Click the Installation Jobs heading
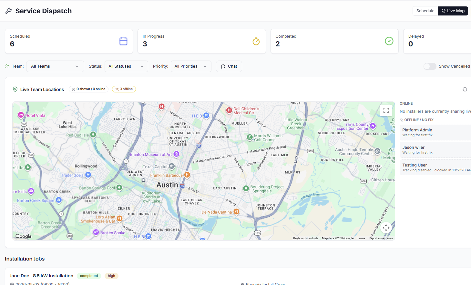 pyautogui.click(x=25, y=259)
